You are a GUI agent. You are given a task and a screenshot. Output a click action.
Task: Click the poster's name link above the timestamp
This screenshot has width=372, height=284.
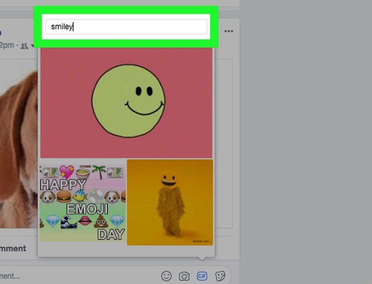click(x=1, y=32)
